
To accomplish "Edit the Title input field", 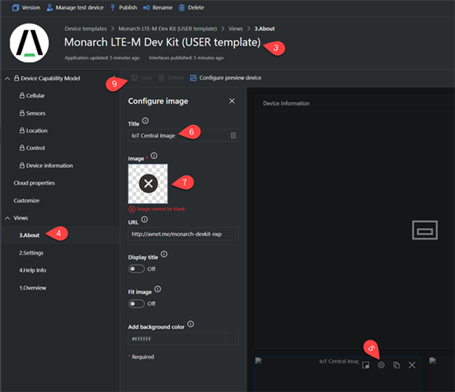I will [x=183, y=135].
